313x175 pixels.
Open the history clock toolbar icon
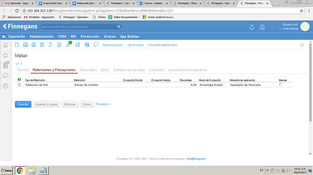click(50, 45)
